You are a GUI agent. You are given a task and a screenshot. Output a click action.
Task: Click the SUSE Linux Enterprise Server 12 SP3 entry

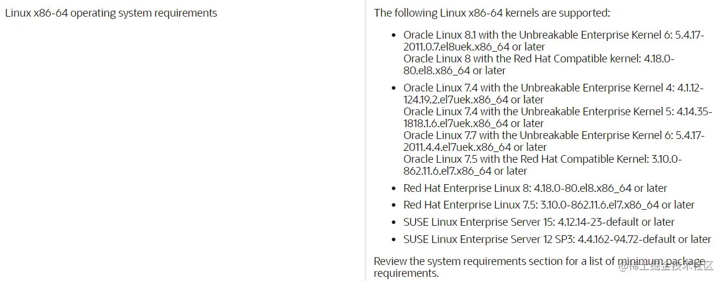(557, 239)
